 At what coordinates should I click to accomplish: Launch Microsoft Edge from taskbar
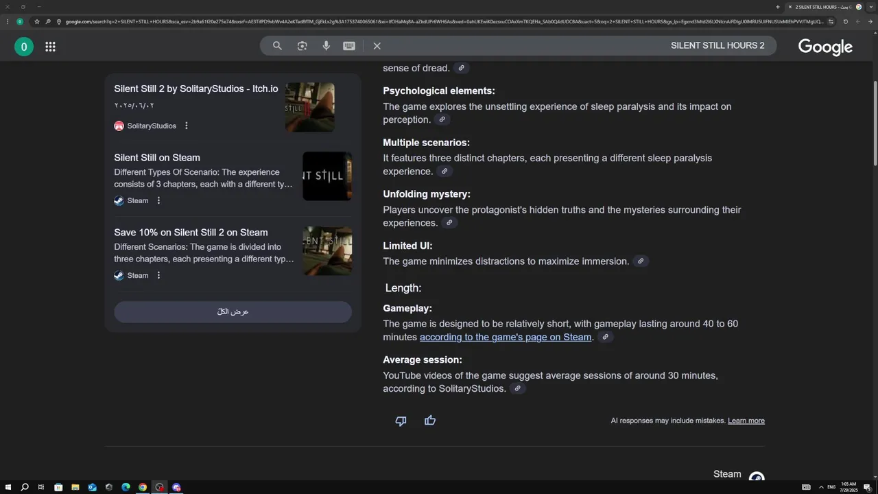[x=126, y=487]
